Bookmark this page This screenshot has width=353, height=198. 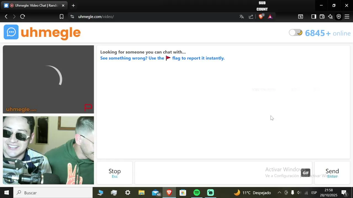(x=61, y=16)
